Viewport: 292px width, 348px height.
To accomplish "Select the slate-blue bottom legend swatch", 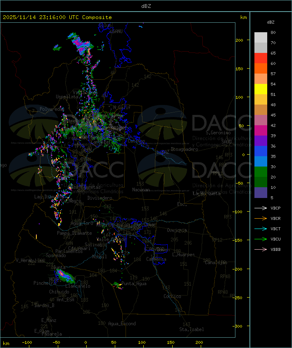I will [261, 193].
